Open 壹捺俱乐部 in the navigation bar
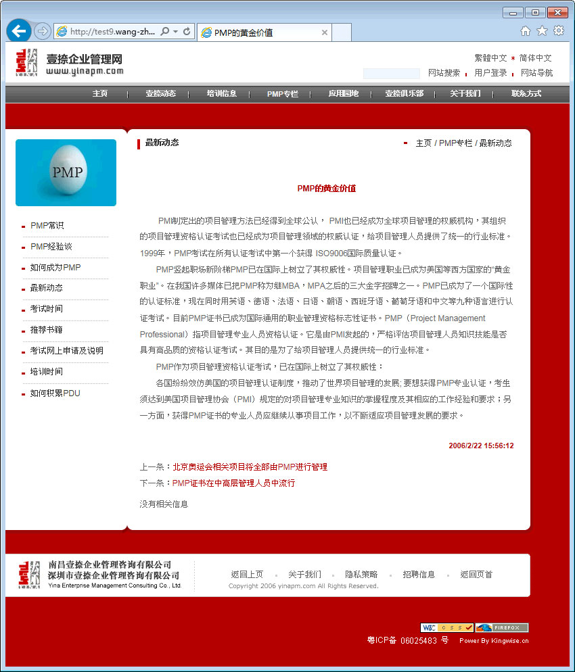Screen dimensions: 575x672 click(405, 93)
